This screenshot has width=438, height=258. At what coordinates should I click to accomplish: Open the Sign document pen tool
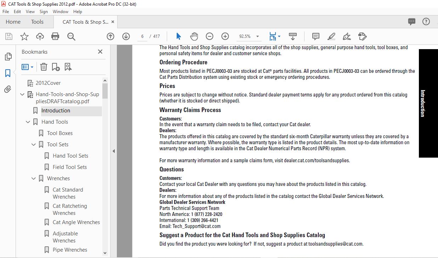[347, 36]
